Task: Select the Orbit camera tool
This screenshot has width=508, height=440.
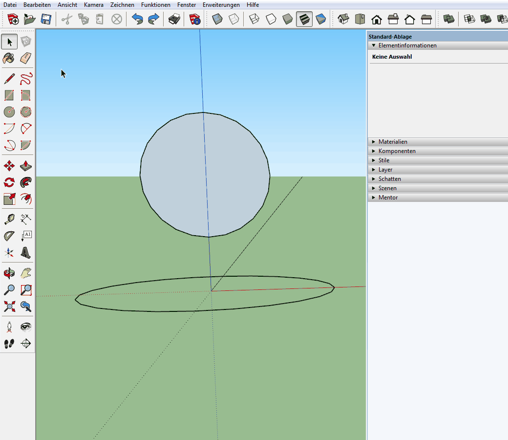Action: click(9, 273)
